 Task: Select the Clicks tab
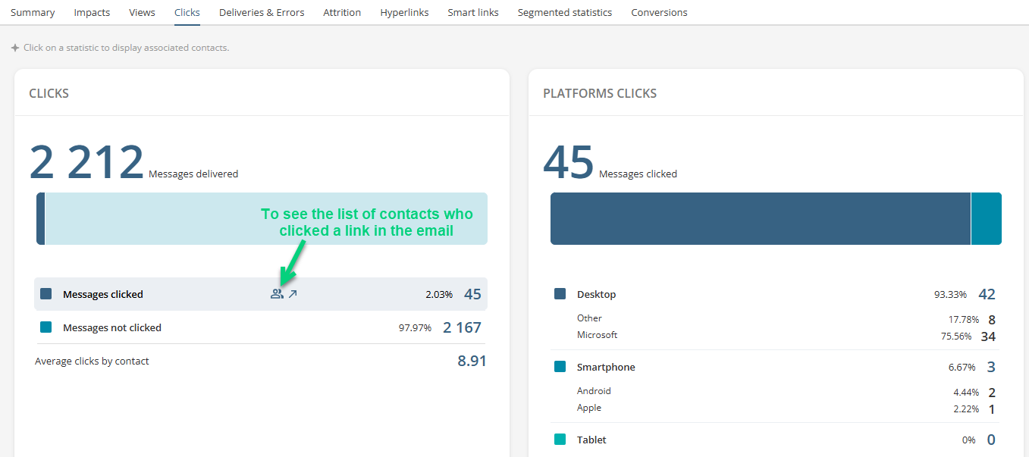(187, 12)
